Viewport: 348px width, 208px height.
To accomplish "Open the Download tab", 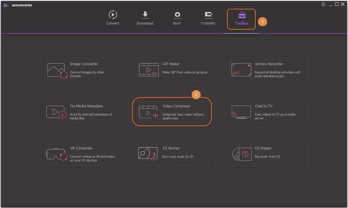I will point(145,18).
